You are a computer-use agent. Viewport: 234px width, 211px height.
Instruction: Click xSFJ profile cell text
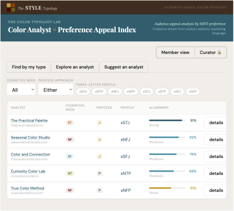pyautogui.click(x=125, y=156)
